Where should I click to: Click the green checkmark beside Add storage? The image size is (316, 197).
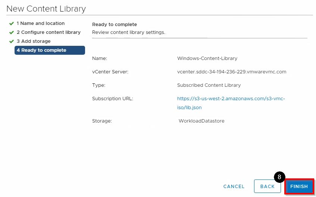tap(12, 41)
